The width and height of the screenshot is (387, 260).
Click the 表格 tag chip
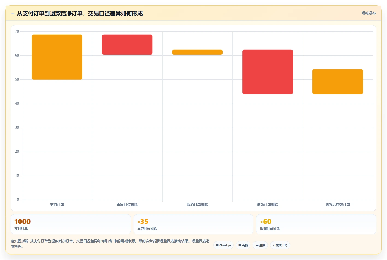243,245
